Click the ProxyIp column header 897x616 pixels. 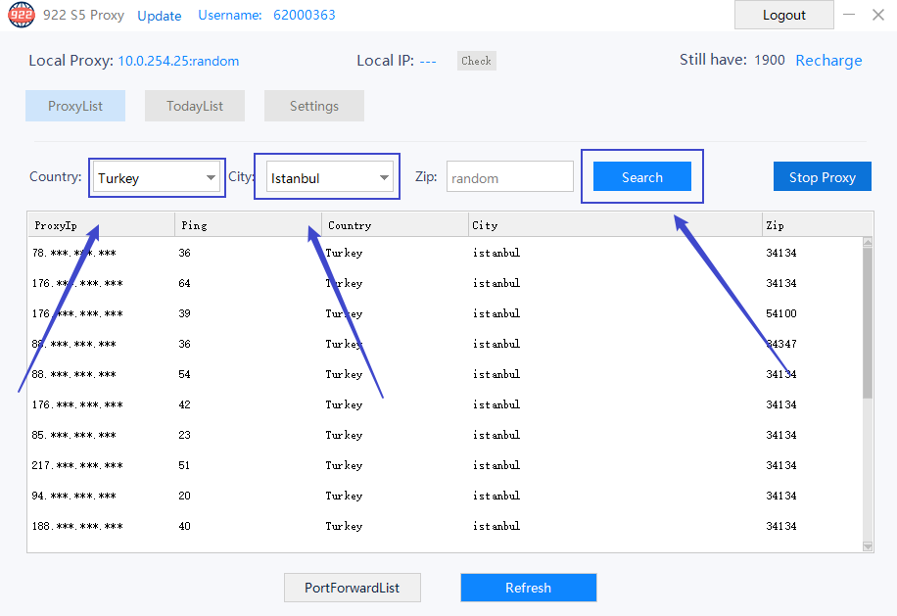point(101,225)
